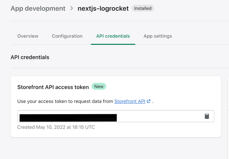Click the breadcrumb chevron separator

[72, 8]
